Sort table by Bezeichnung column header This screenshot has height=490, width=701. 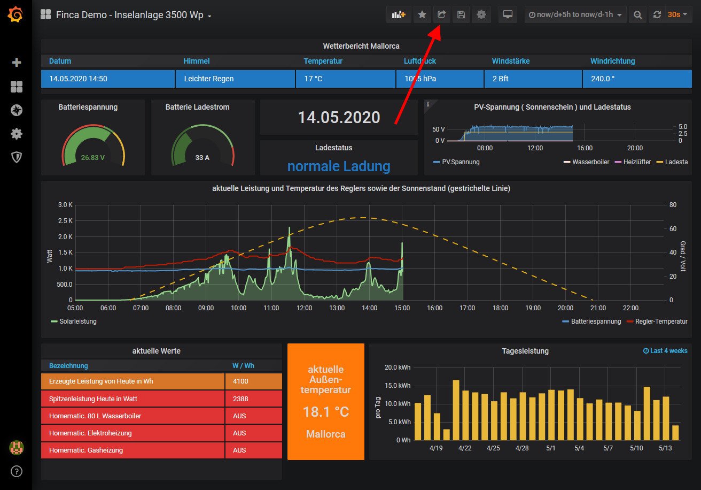coord(68,366)
